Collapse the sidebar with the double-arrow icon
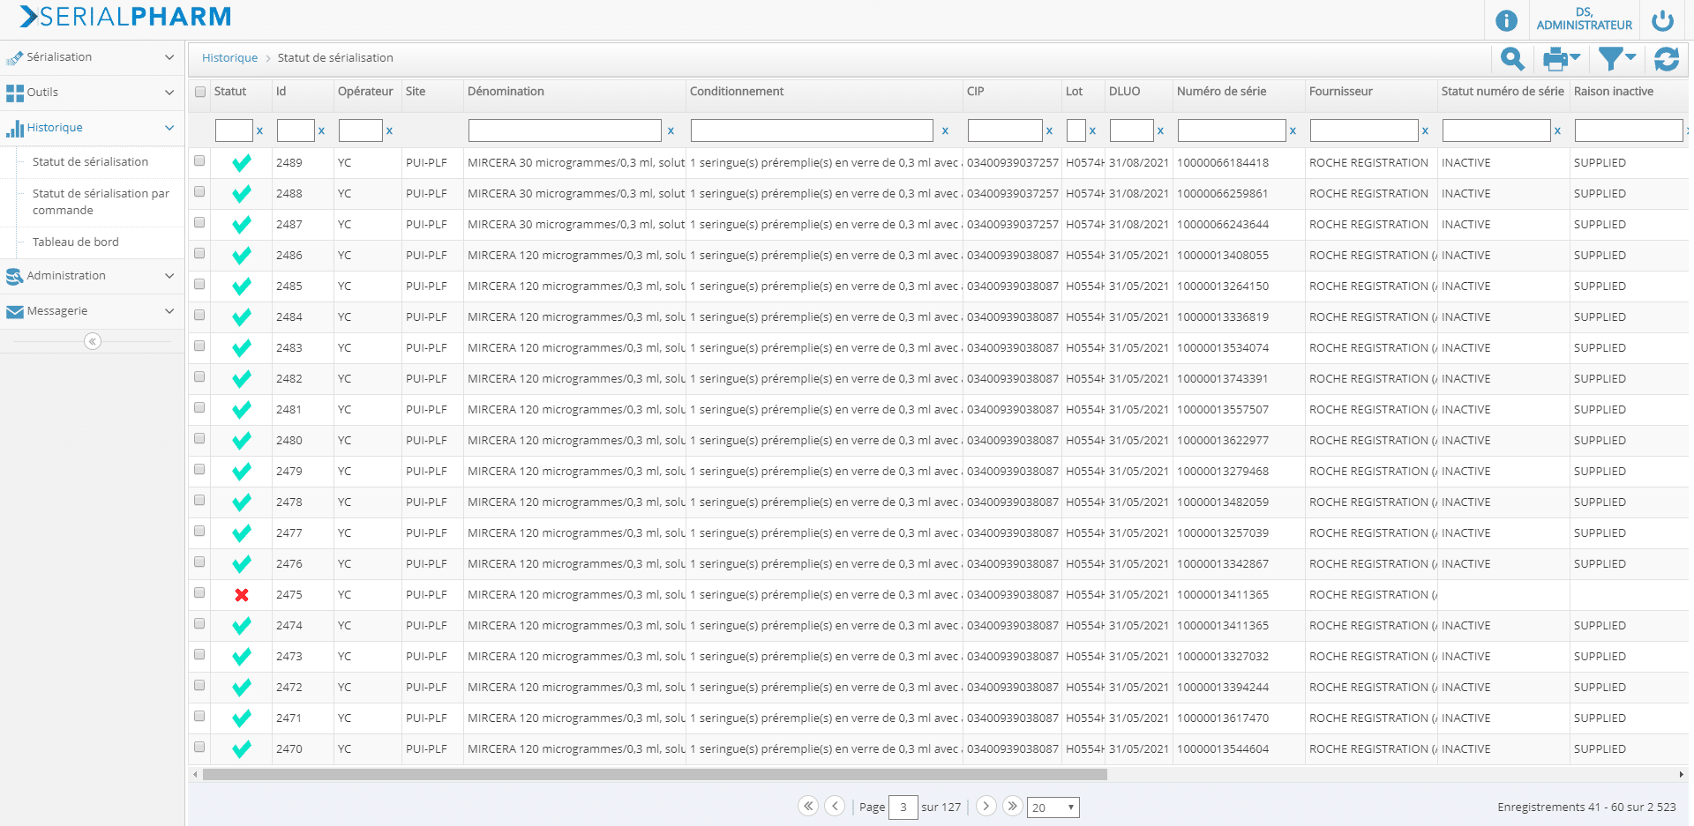The height and width of the screenshot is (826, 1694). (93, 341)
